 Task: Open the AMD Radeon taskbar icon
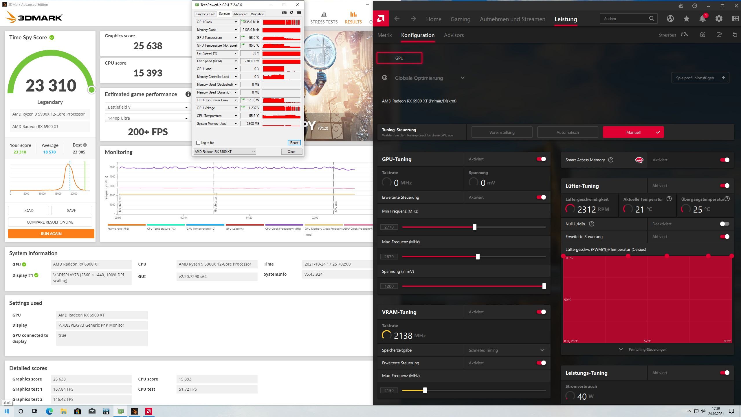[x=149, y=411]
